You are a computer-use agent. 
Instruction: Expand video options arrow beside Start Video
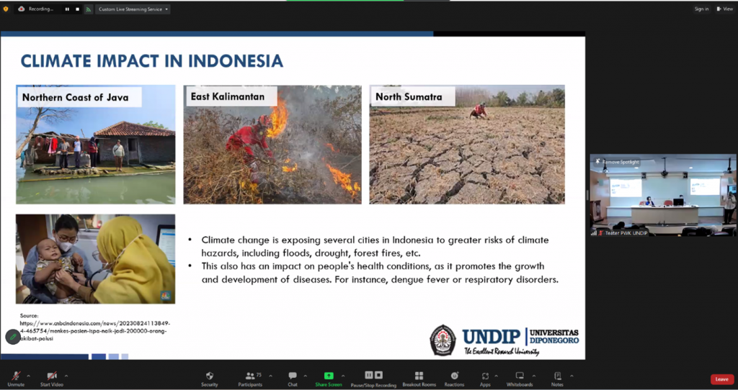click(66, 375)
